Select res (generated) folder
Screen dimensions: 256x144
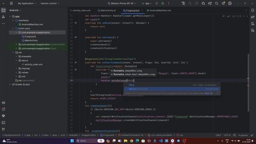coord(25,80)
